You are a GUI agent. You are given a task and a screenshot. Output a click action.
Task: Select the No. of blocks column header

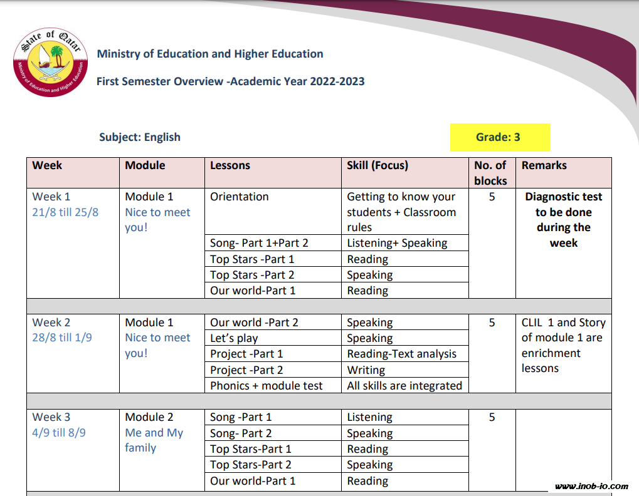point(490,173)
